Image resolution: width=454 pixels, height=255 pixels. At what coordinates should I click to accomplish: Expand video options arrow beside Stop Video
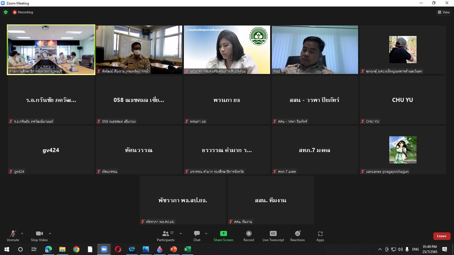(x=50, y=233)
